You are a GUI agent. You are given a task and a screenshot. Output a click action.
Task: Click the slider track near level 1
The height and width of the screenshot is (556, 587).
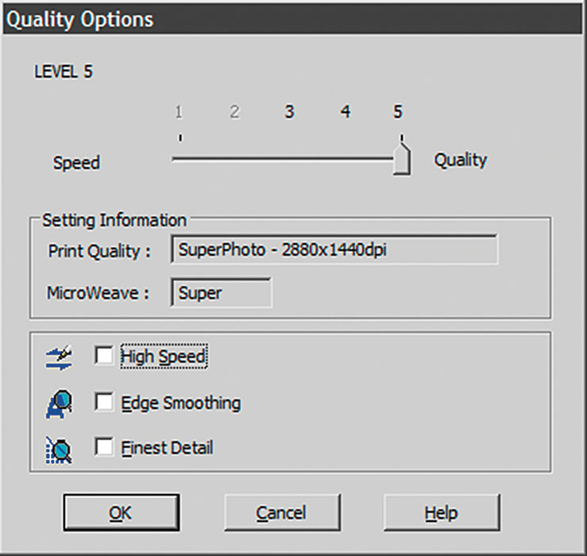180,159
